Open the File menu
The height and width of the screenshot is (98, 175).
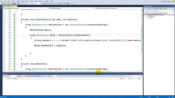1,1
